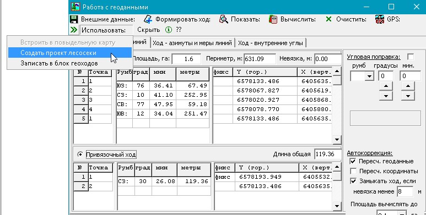
Task: Click the Скрыть toolbar button
Action: point(149,30)
